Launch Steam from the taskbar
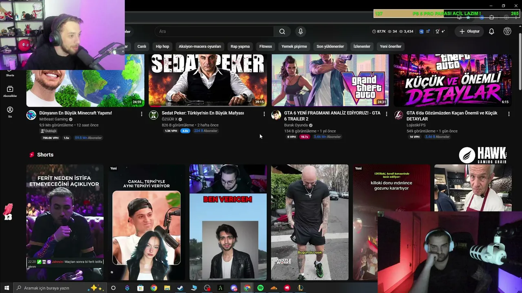Viewport: 522px width, 293px height. [180, 288]
